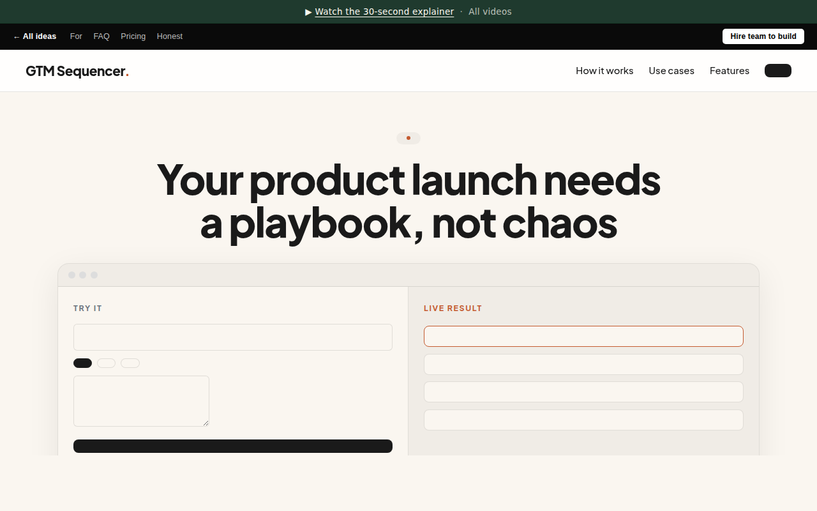Click the Hire team to build button
817x511 pixels.
click(763, 36)
